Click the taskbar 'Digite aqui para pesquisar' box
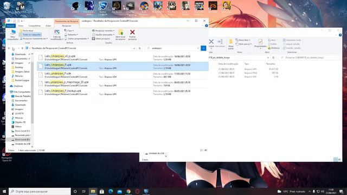This screenshot has width=347, height=195. (x=40, y=191)
